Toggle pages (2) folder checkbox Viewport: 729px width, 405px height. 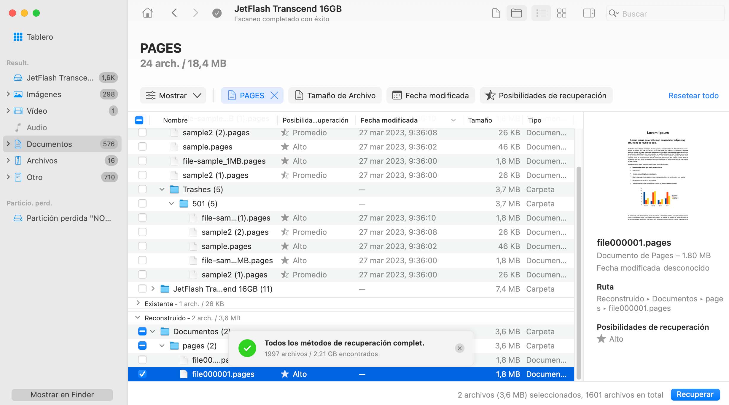point(142,346)
